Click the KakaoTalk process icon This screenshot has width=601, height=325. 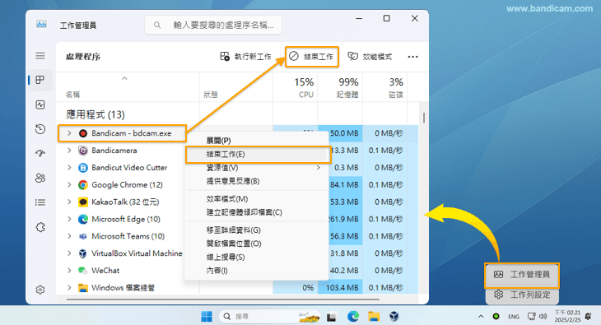(83, 202)
